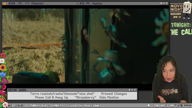Close the DRINK WHEN window
192x108 pixels.
point(135,90)
